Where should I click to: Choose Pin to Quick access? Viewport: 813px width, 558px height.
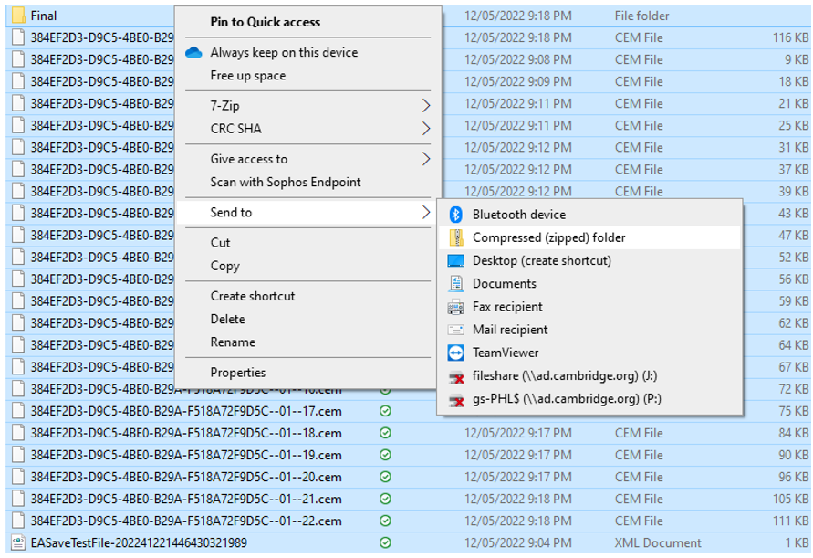pos(265,22)
